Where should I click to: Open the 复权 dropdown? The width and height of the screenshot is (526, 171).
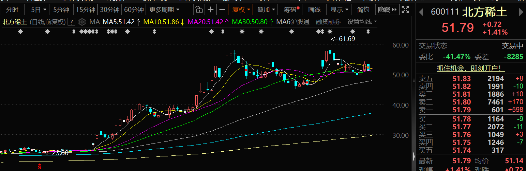pyautogui.click(x=241, y=9)
